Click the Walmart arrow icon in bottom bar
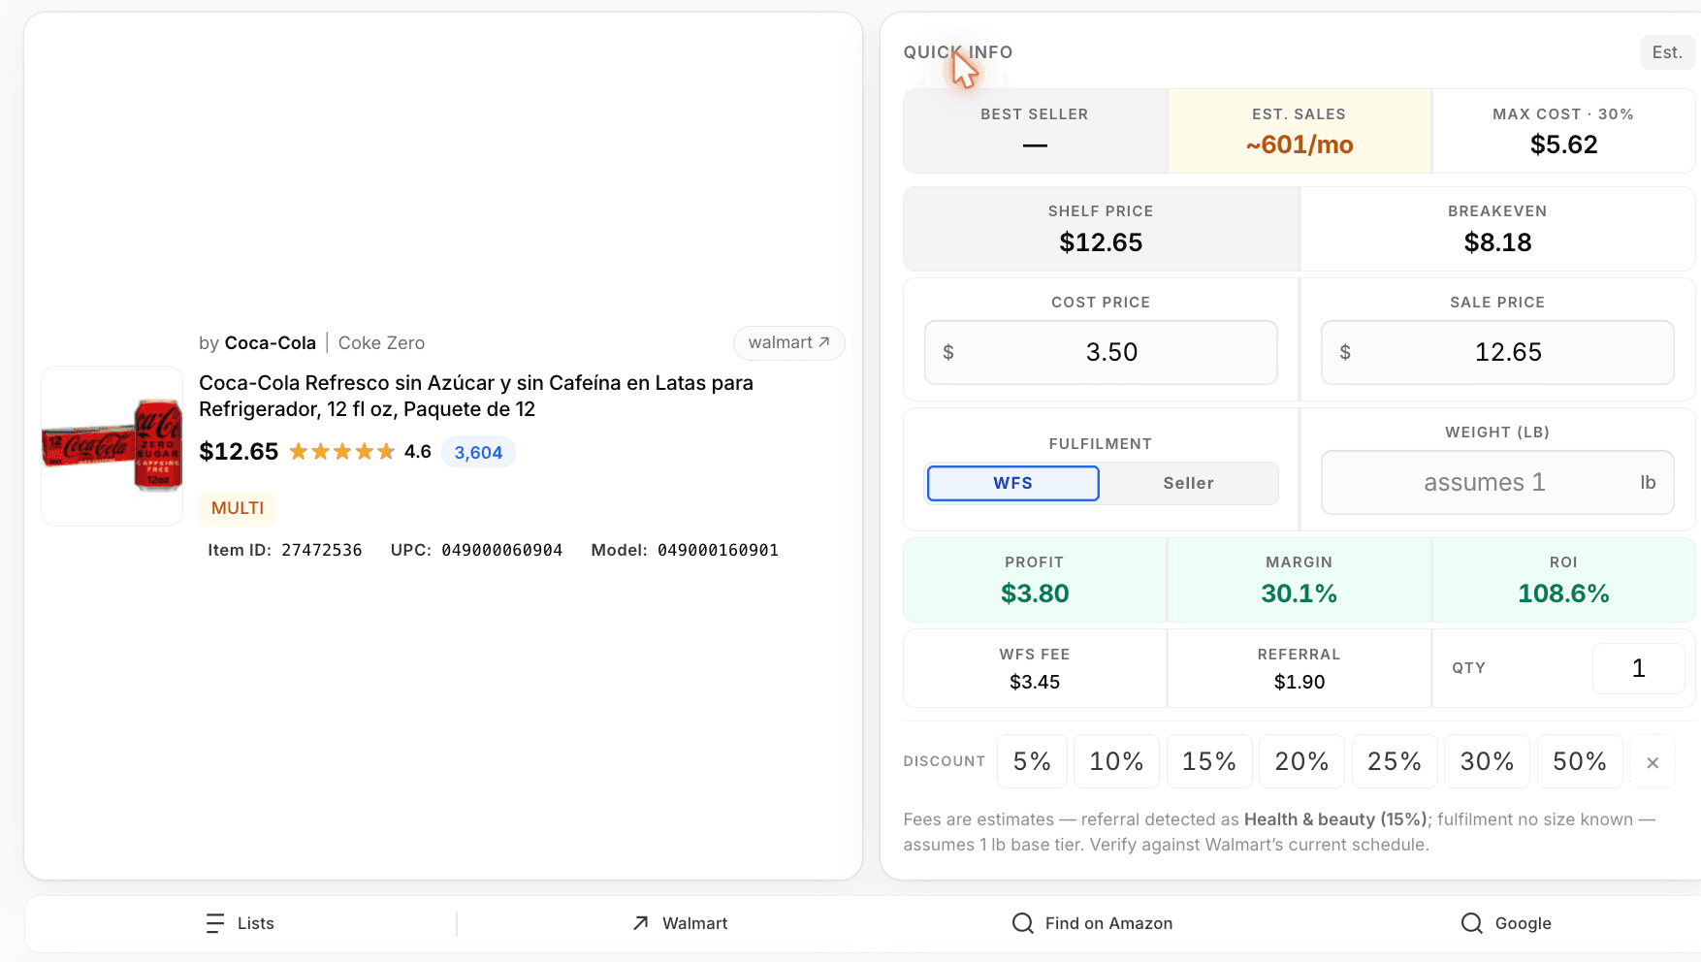1701x962 pixels. coord(641,923)
